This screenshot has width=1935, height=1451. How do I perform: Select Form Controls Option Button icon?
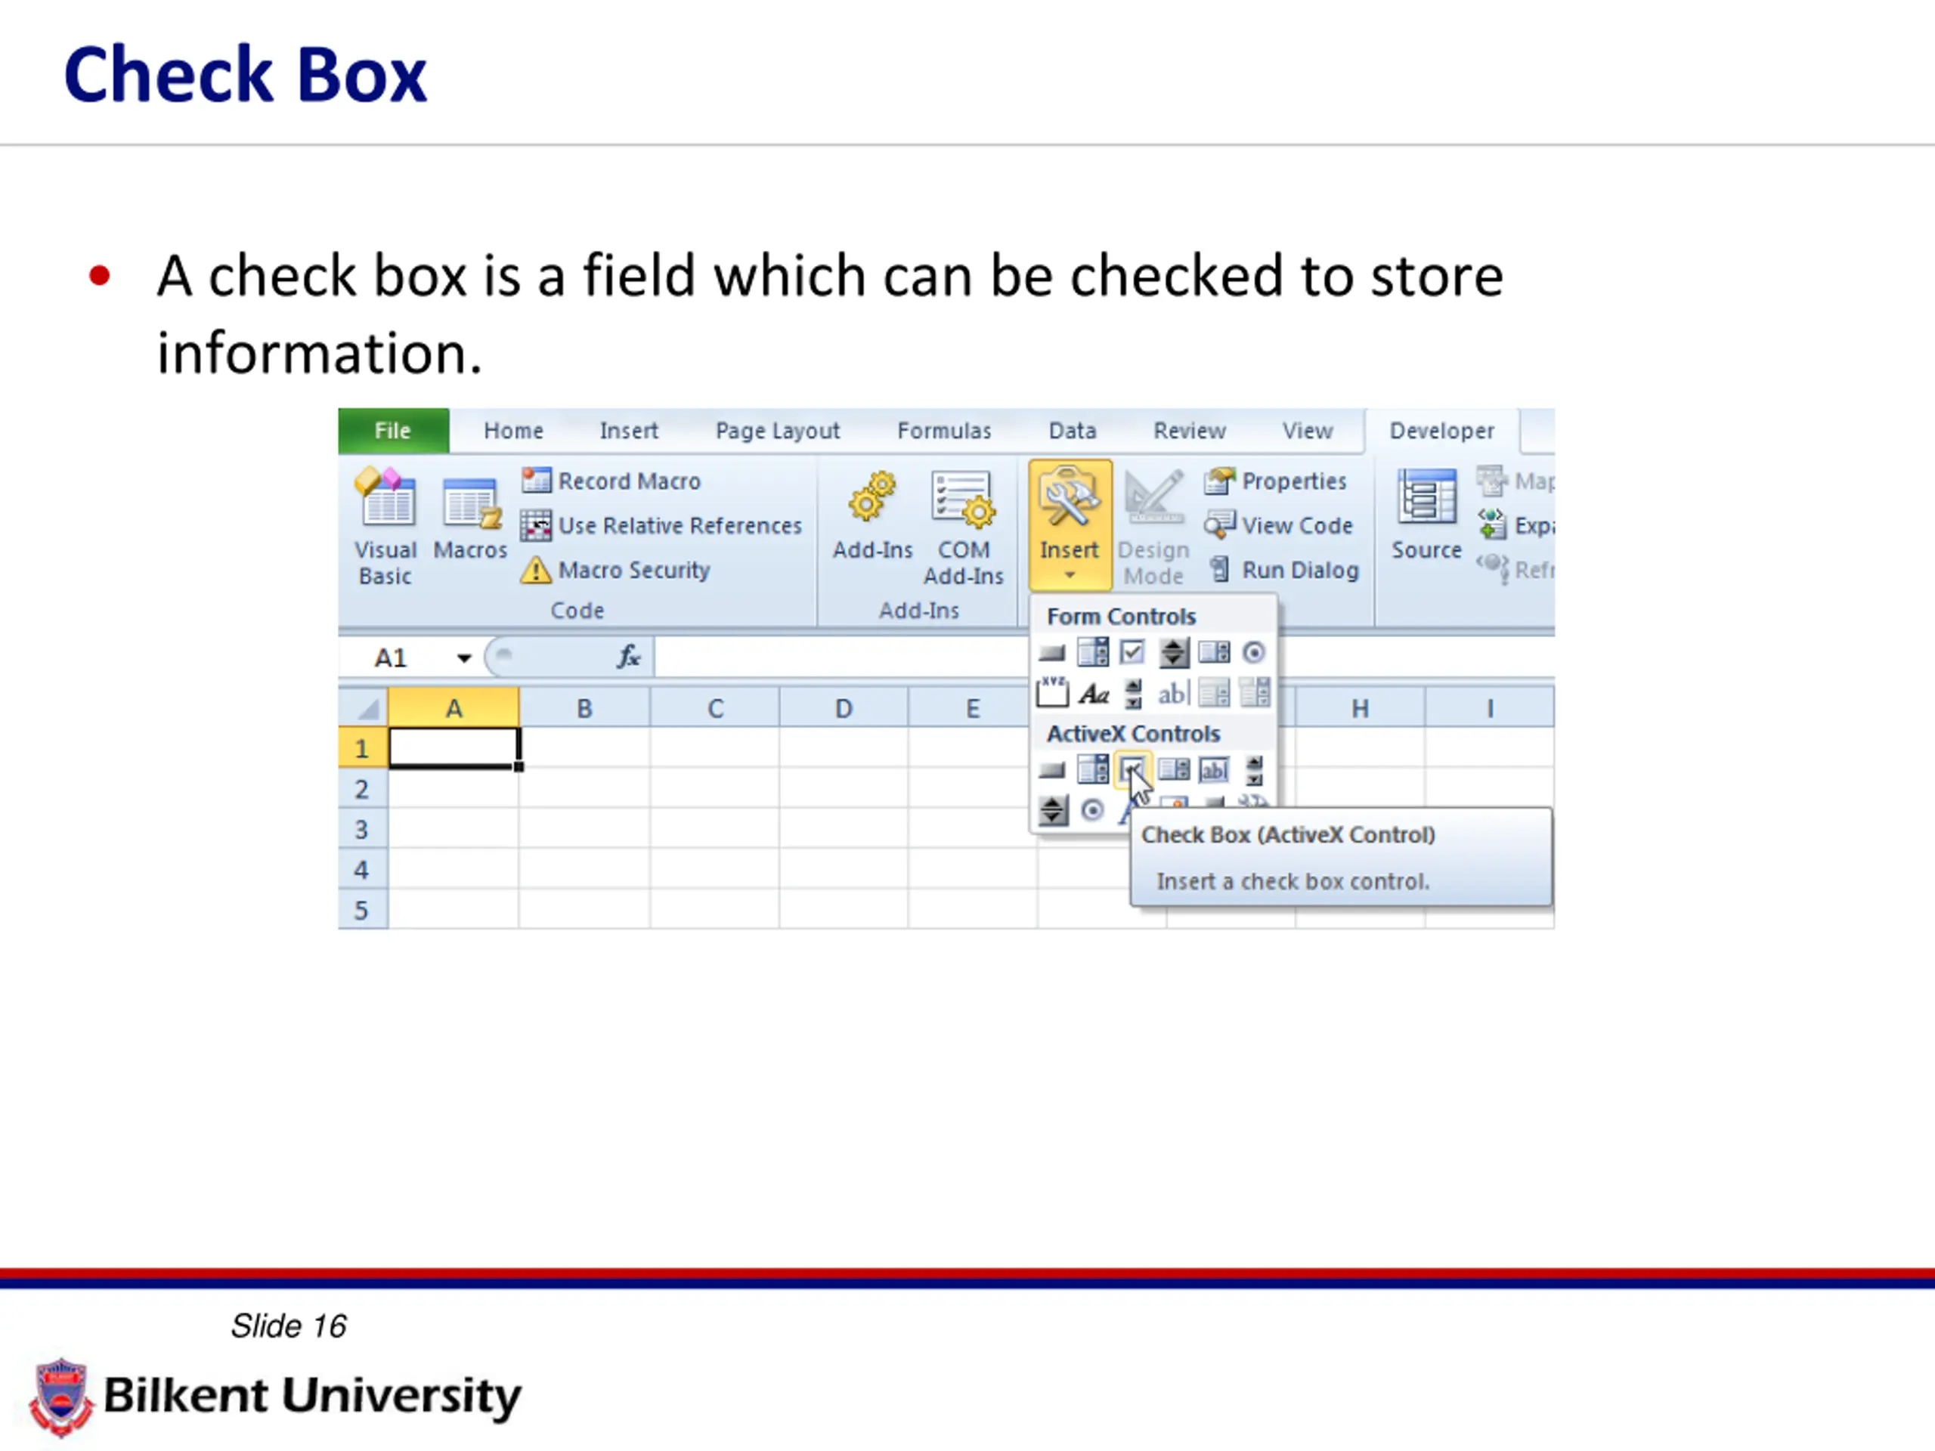tap(1253, 652)
